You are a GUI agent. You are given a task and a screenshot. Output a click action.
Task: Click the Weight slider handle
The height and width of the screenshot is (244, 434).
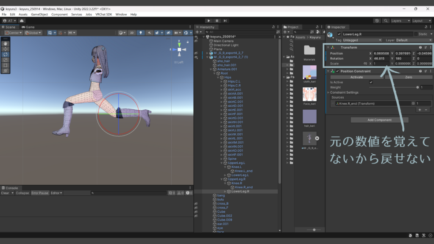click(417, 87)
